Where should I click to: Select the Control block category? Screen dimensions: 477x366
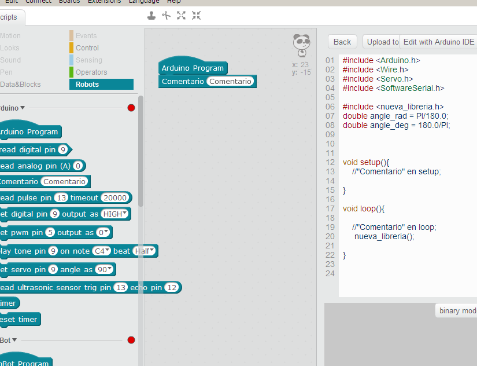[87, 48]
